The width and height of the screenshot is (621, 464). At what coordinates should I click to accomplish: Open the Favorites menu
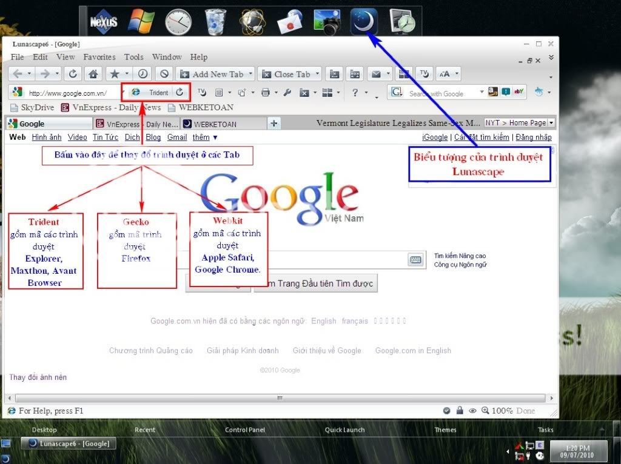point(99,57)
